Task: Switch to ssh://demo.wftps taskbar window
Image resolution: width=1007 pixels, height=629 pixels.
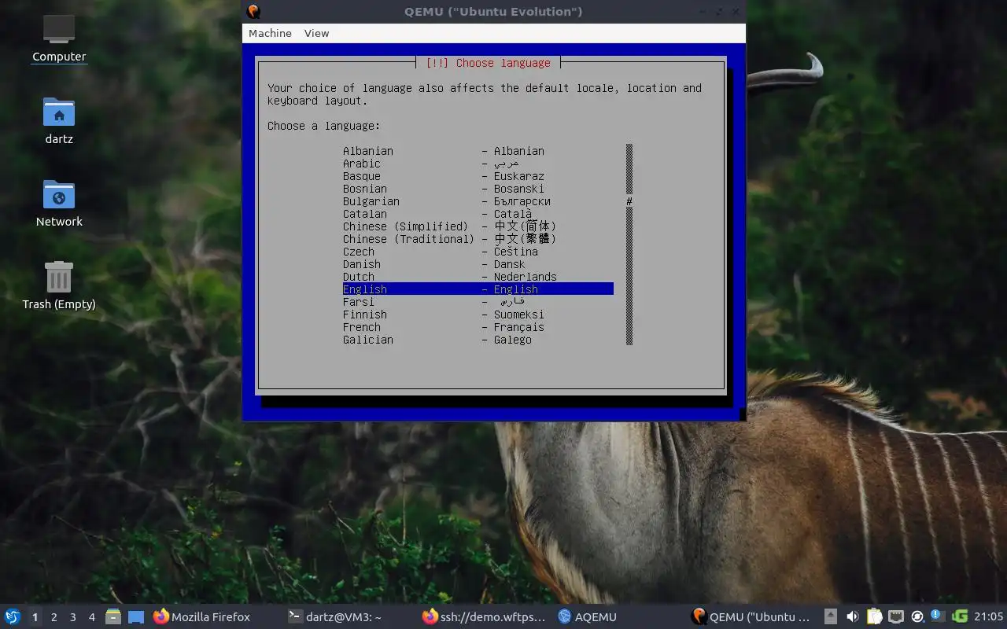Action: 483,617
